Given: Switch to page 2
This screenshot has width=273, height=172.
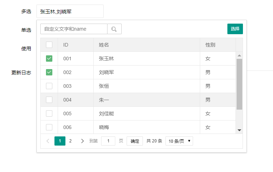Looking at the screenshot, I should 70,141.
